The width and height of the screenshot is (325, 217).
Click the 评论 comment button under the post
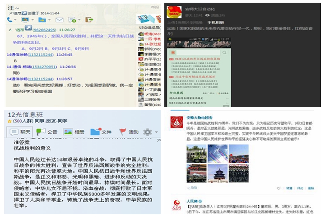coord(300,188)
